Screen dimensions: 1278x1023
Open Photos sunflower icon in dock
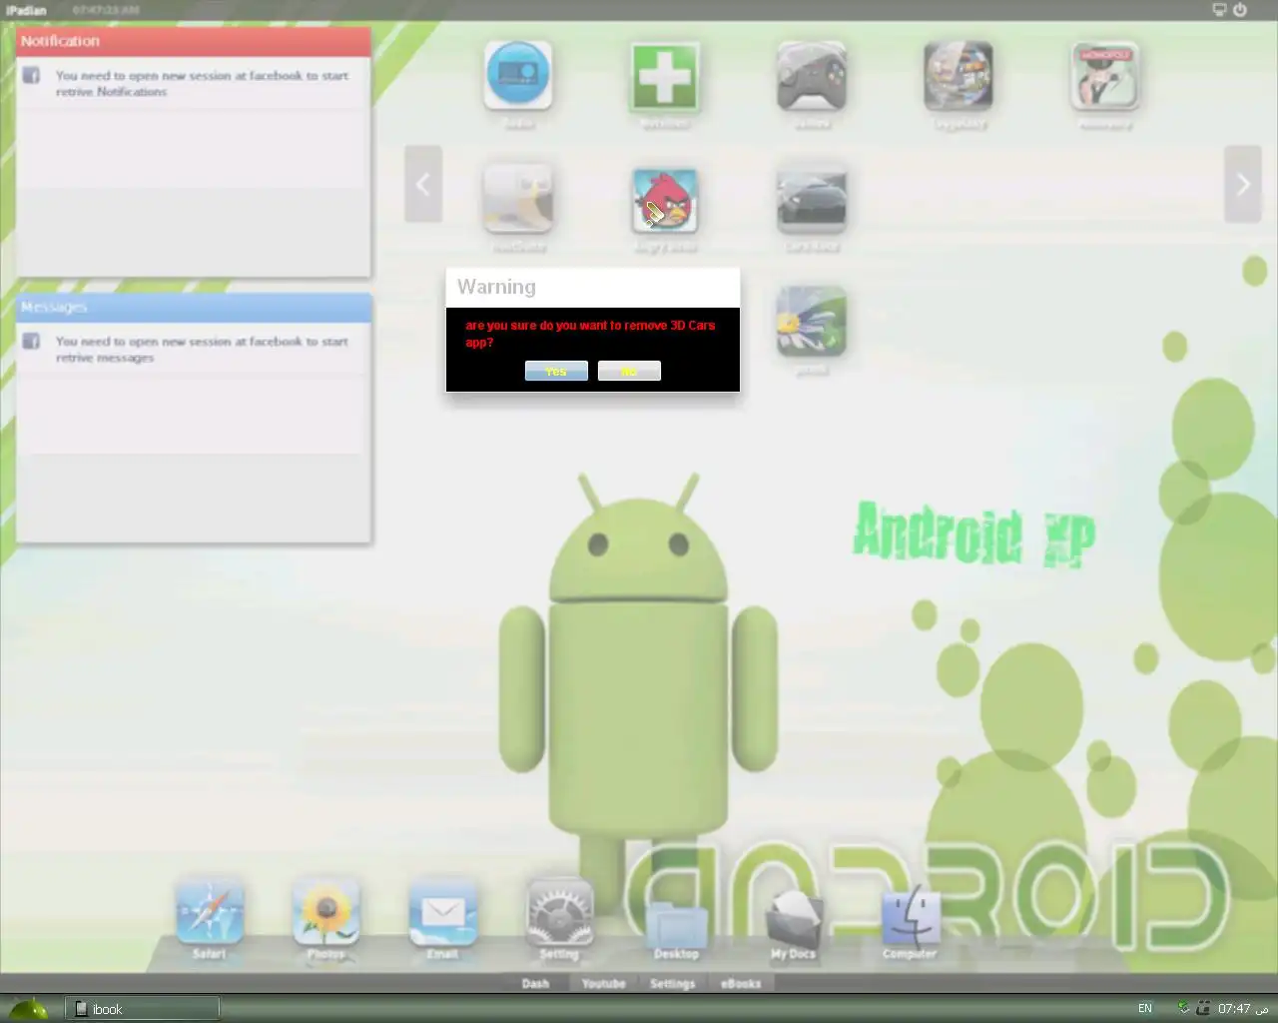325,911
